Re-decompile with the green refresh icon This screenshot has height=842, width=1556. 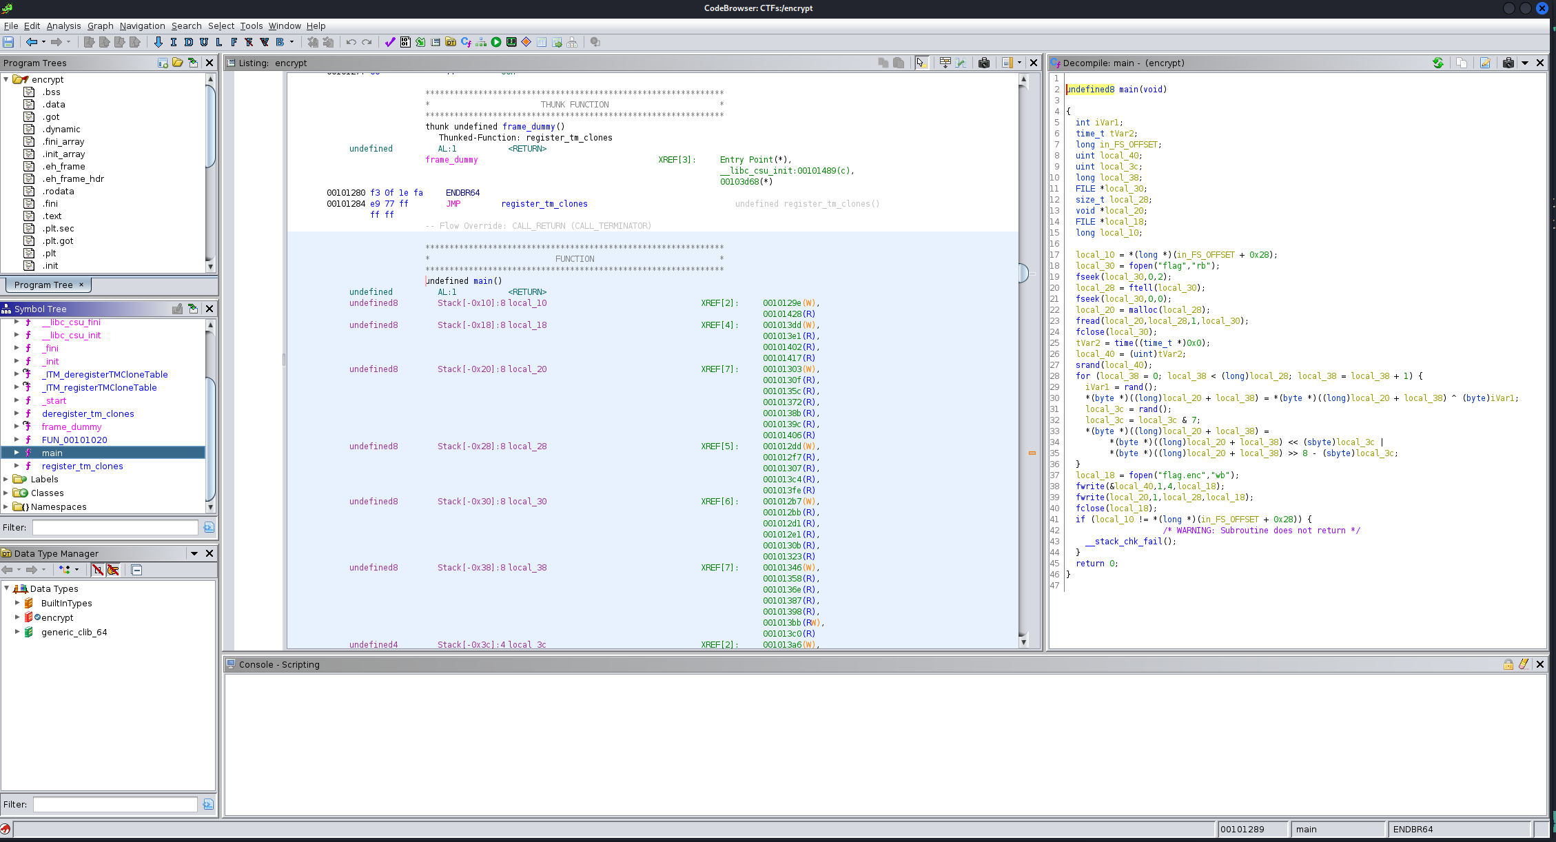(1438, 63)
